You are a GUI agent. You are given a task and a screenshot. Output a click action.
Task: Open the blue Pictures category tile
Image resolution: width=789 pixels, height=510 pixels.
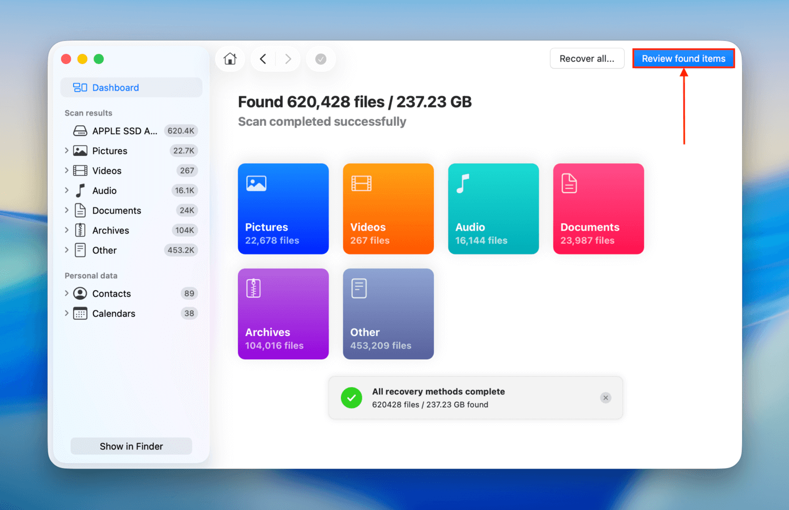tap(283, 209)
